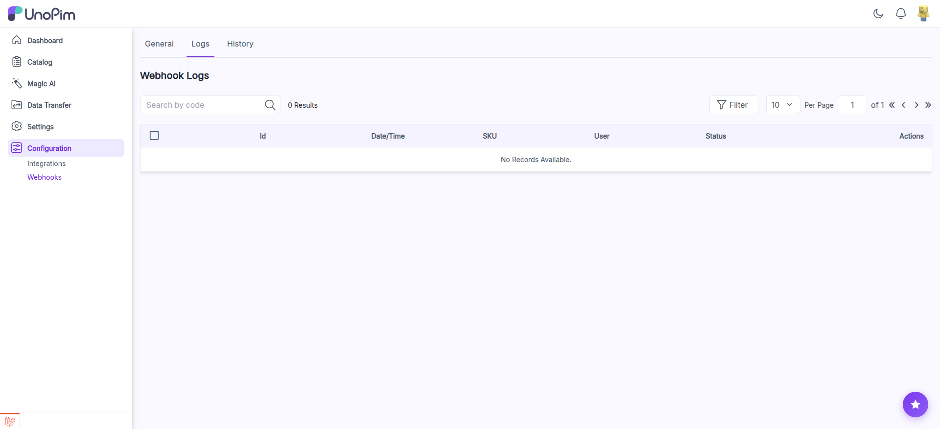This screenshot has height=429, width=940.
Task: Open the Laravel debug bar icon
Action: pyautogui.click(x=10, y=421)
